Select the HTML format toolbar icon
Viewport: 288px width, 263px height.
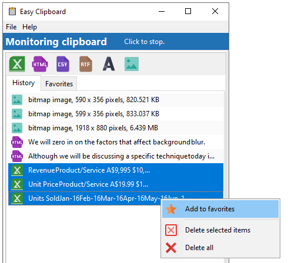point(40,64)
